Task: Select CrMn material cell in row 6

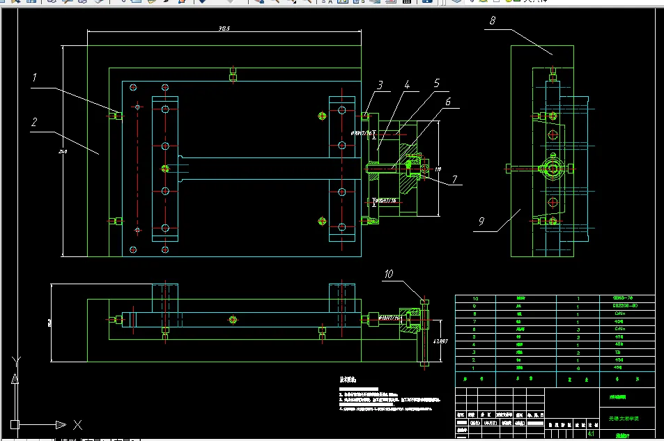Action: (x=620, y=329)
